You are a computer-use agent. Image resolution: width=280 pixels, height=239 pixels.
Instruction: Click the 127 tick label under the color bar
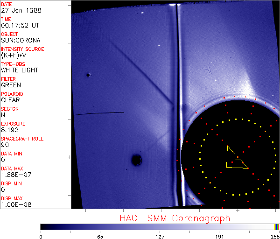pyautogui.click(x=160, y=236)
